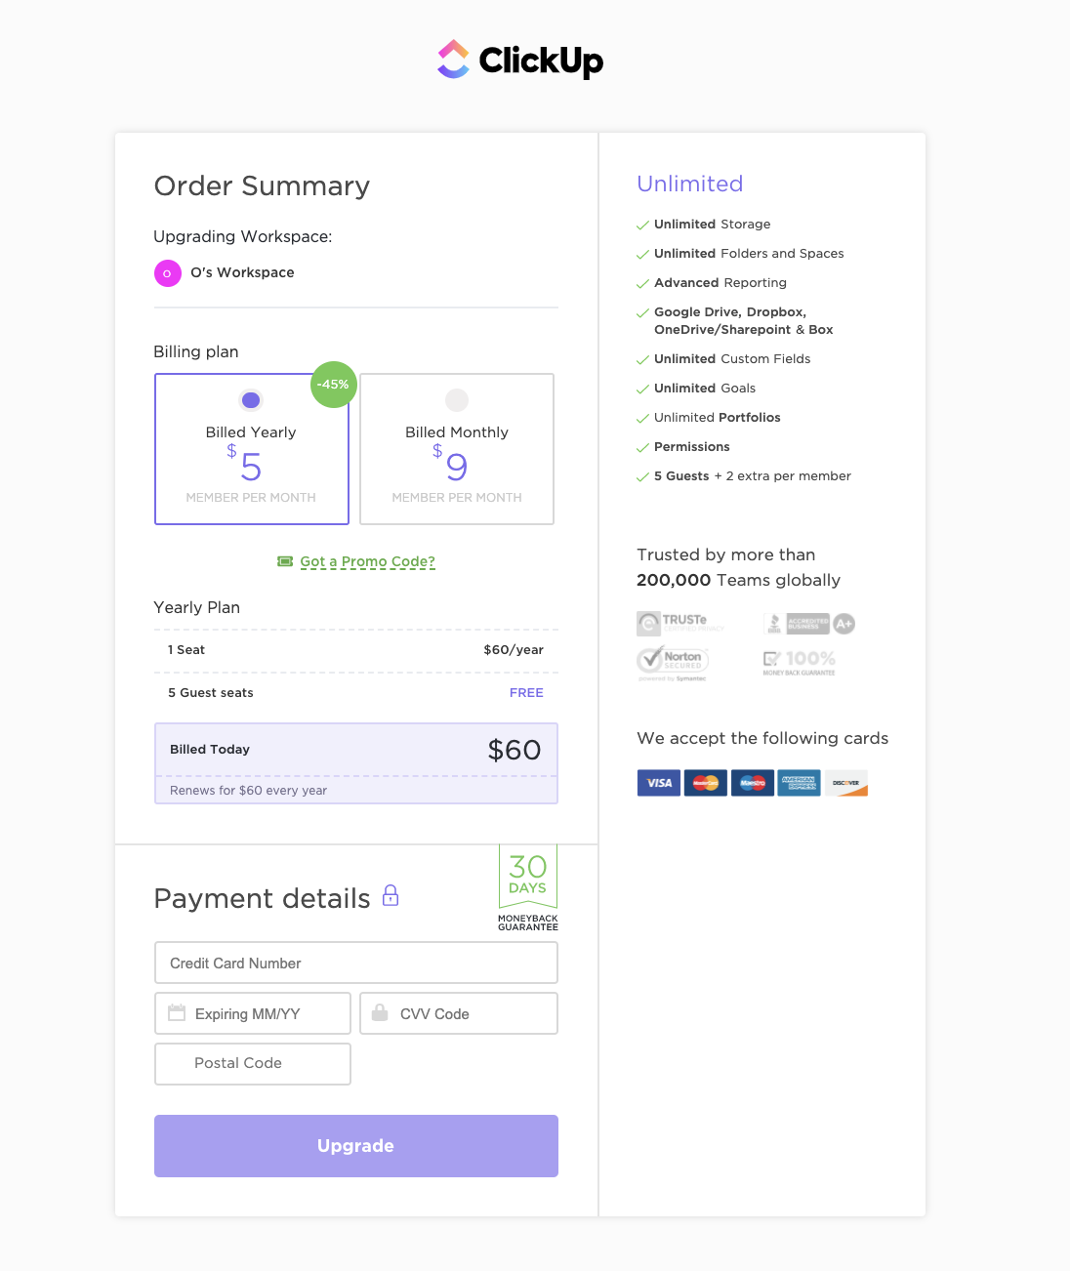The width and height of the screenshot is (1070, 1271).
Task: Click the Maestro card icon
Action: coord(753,783)
